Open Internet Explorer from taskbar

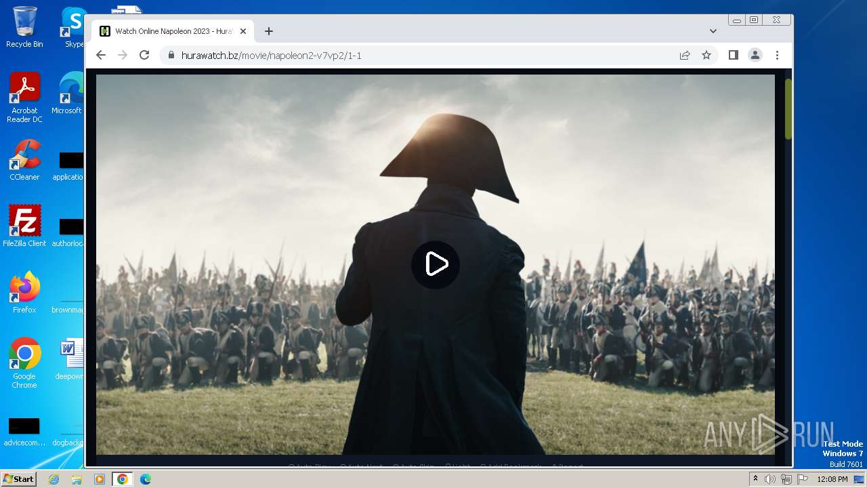54,479
